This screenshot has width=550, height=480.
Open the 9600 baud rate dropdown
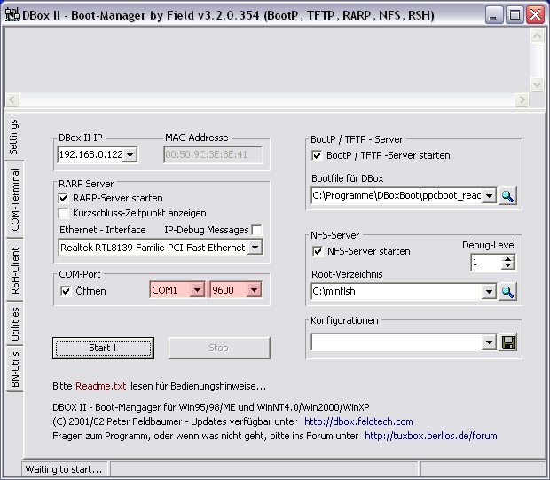coord(254,290)
